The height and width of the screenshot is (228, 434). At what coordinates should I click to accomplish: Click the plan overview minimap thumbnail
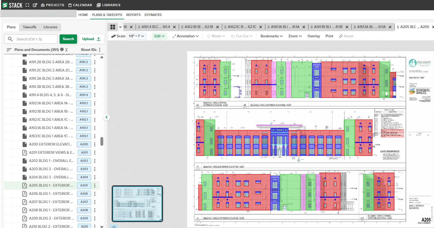[137, 204]
